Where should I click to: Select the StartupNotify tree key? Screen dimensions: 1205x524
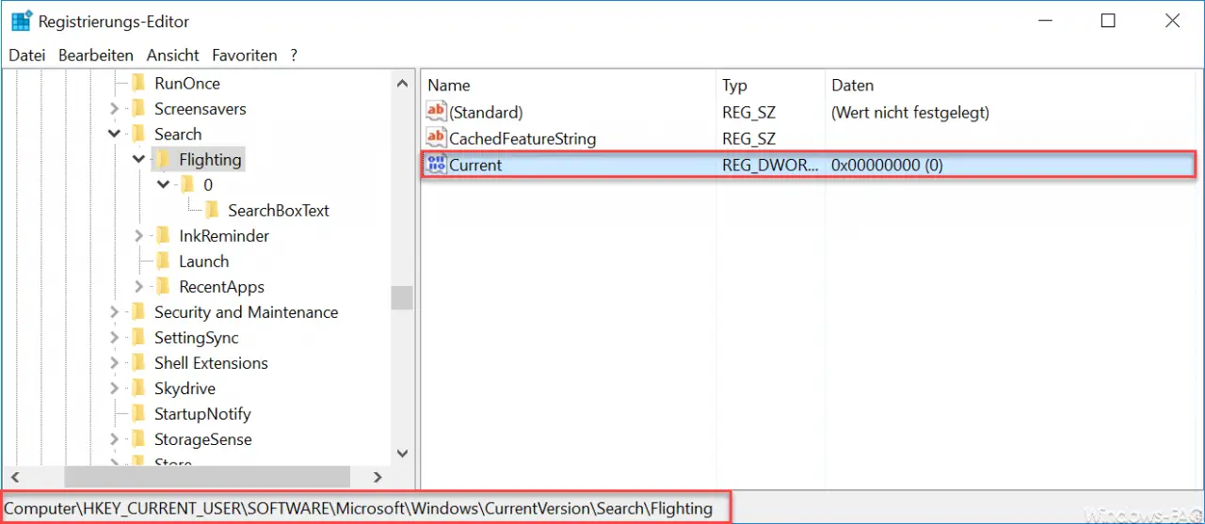(x=202, y=413)
